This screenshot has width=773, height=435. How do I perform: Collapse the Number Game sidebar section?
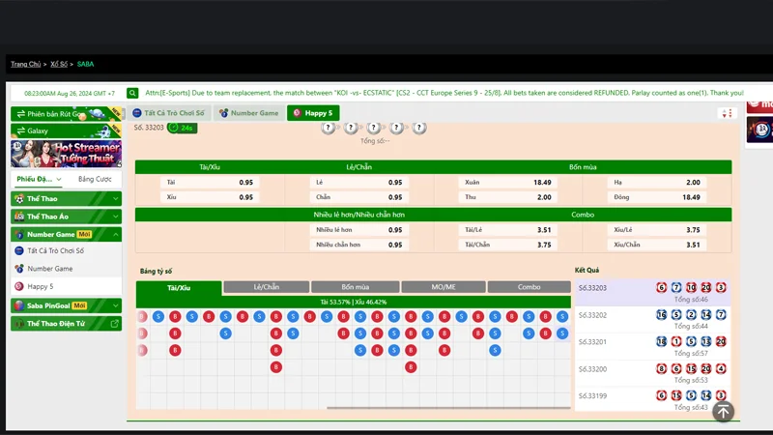tap(115, 234)
